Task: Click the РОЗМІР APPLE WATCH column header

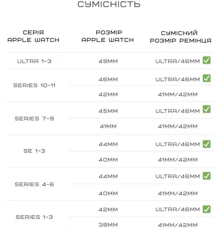Action: (108, 36)
